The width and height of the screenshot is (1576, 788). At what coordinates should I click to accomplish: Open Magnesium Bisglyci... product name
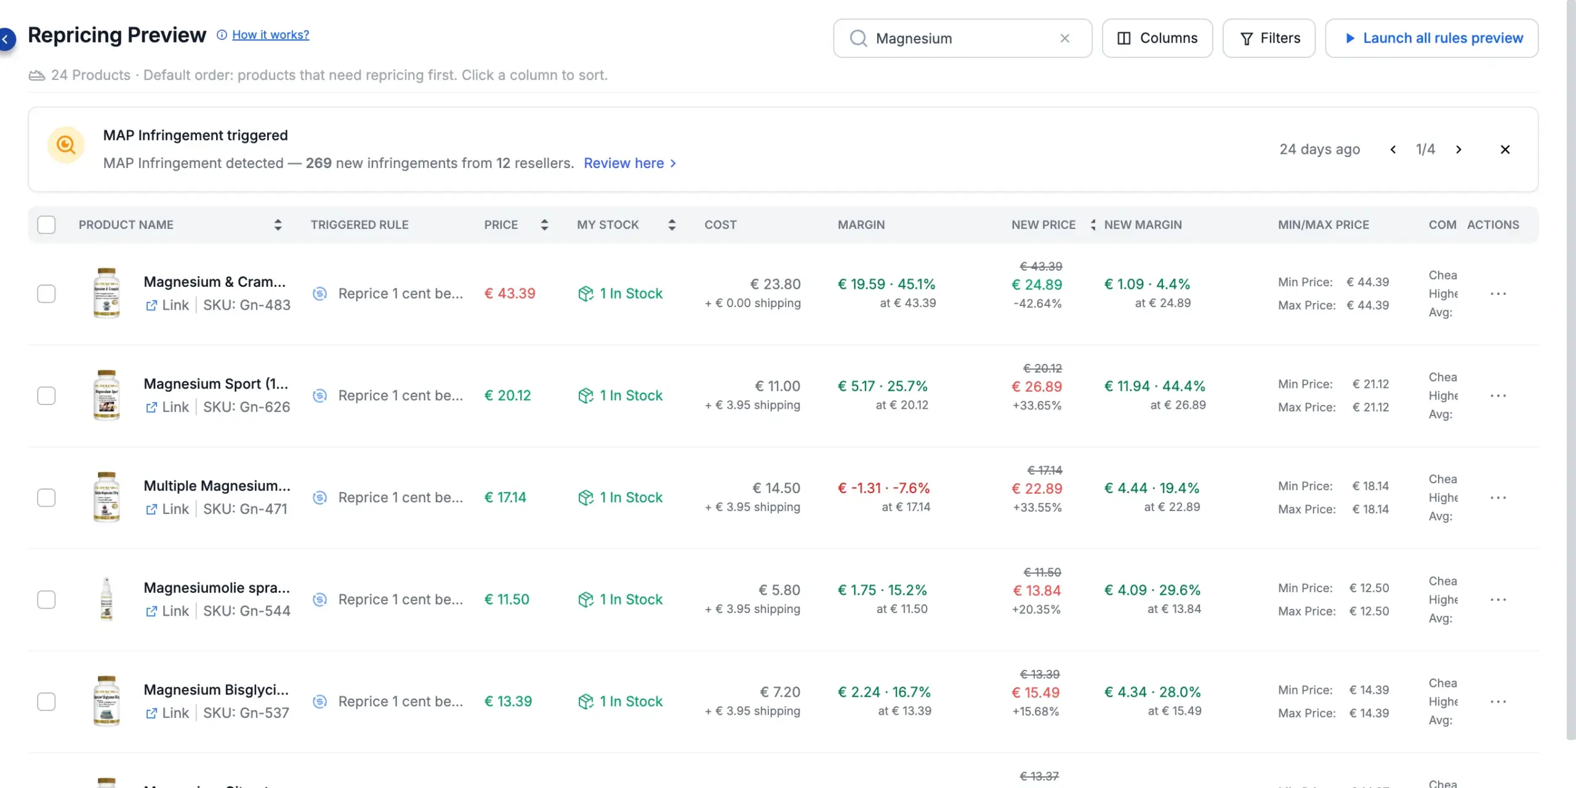pyautogui.click(x=216, y=689)
